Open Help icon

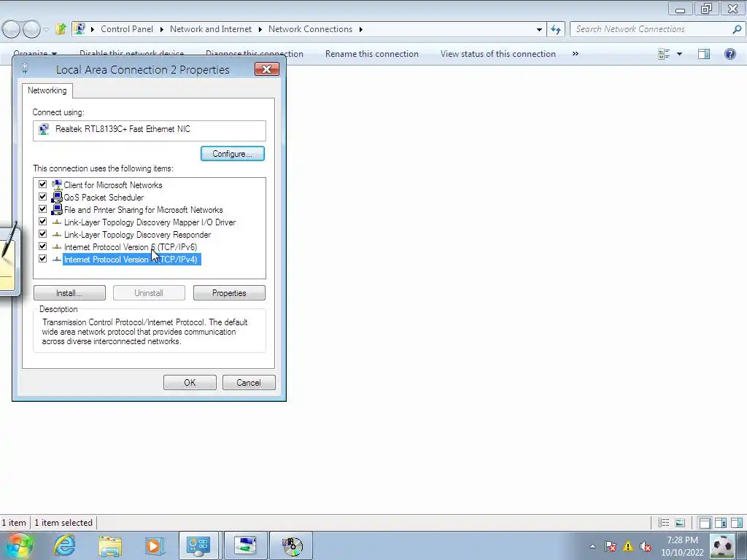point(729,54)
